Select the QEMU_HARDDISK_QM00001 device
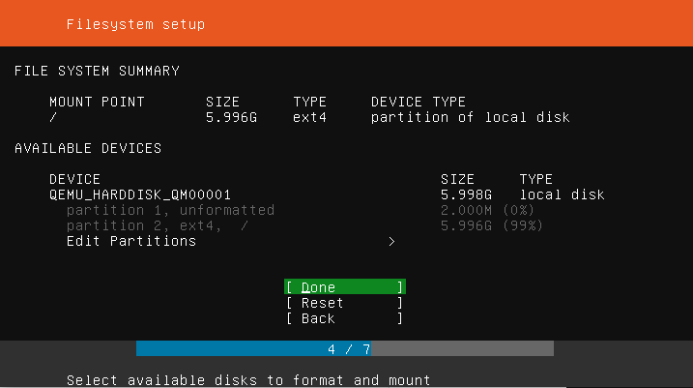 (x=140, y=194)
